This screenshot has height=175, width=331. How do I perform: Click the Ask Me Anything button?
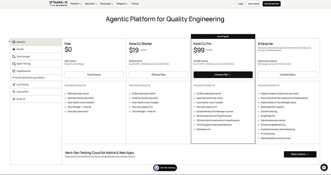(x=165, y=168)
